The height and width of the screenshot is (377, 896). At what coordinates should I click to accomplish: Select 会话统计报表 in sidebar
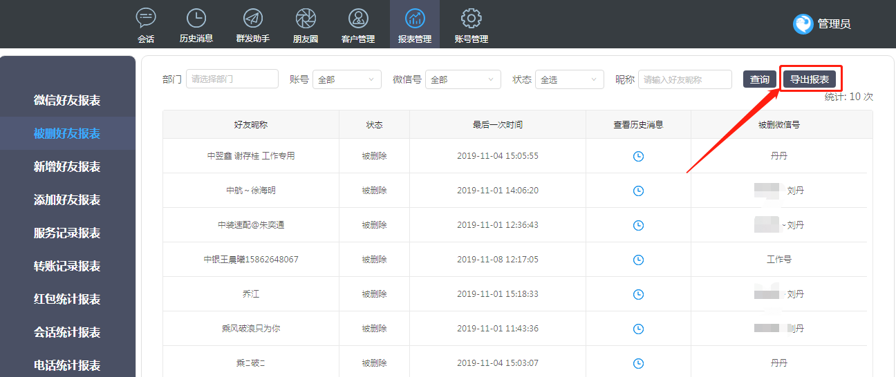pos(67,332)
